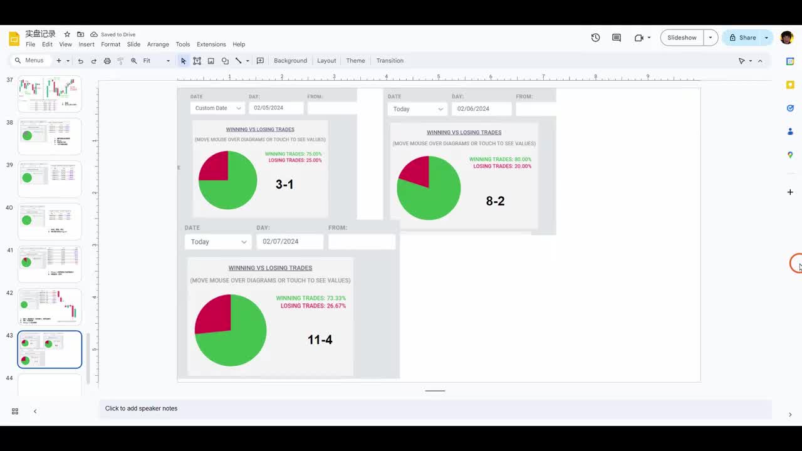Click the Transition button

390,61
